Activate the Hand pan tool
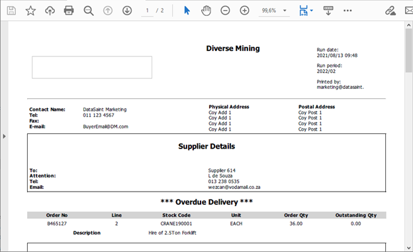 click(x=206, y=11)
